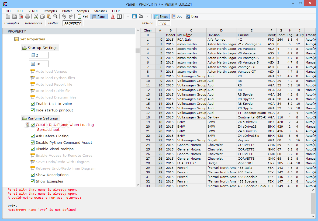Click the Open file folder toolbar icon
Screen dimensions: 318x221
pyautogui.click(x=8, y=17)
